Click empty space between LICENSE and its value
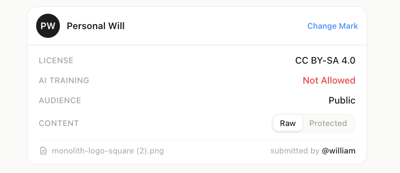 183,60
